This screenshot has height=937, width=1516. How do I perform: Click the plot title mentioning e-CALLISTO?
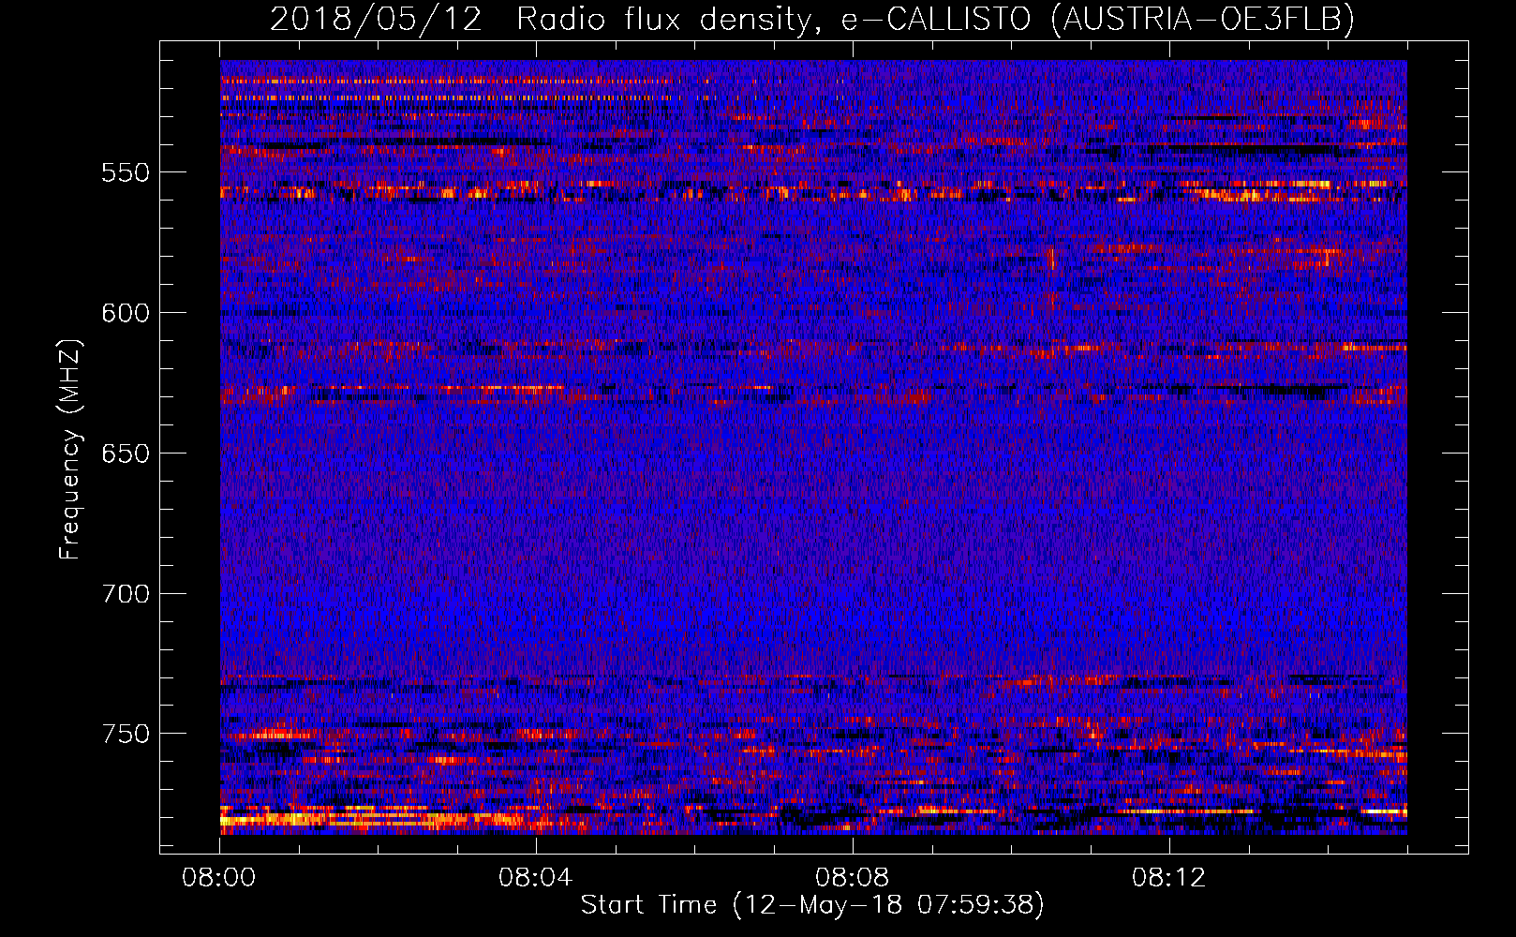click(812, 19)
